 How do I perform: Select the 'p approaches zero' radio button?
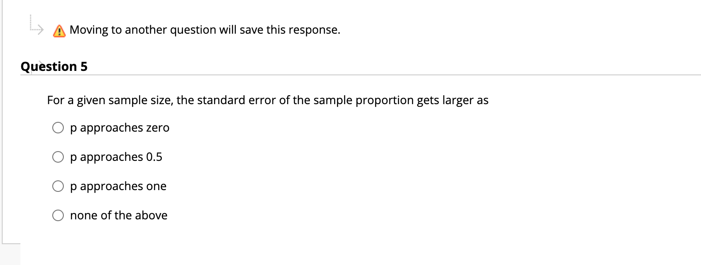point(58,127)
